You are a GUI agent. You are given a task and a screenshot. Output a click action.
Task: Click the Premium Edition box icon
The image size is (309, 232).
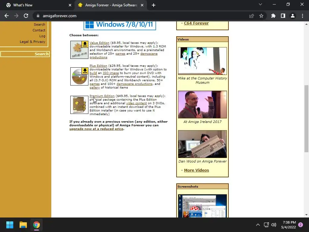(x=79, y=105)
